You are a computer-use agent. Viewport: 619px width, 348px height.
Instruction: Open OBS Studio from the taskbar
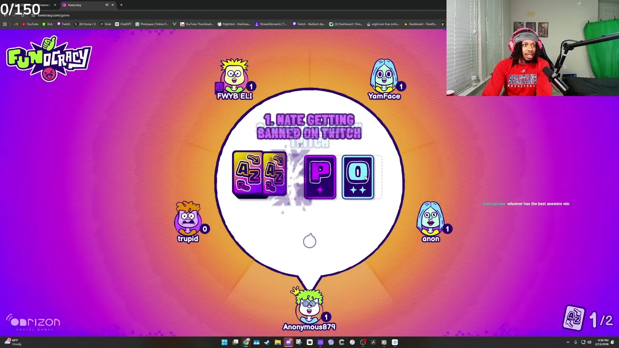(x=363, y=342)
